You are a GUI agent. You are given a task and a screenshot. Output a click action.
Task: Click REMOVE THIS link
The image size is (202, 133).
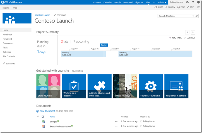tap(77, 71)
